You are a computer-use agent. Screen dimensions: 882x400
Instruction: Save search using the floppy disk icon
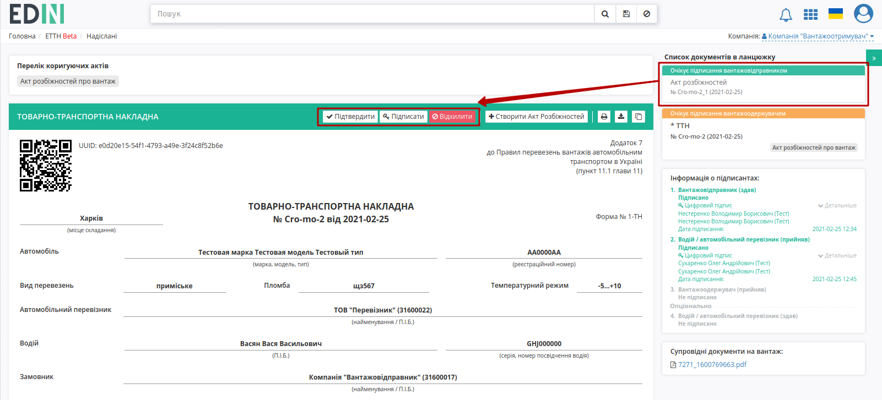coord(626,14)
